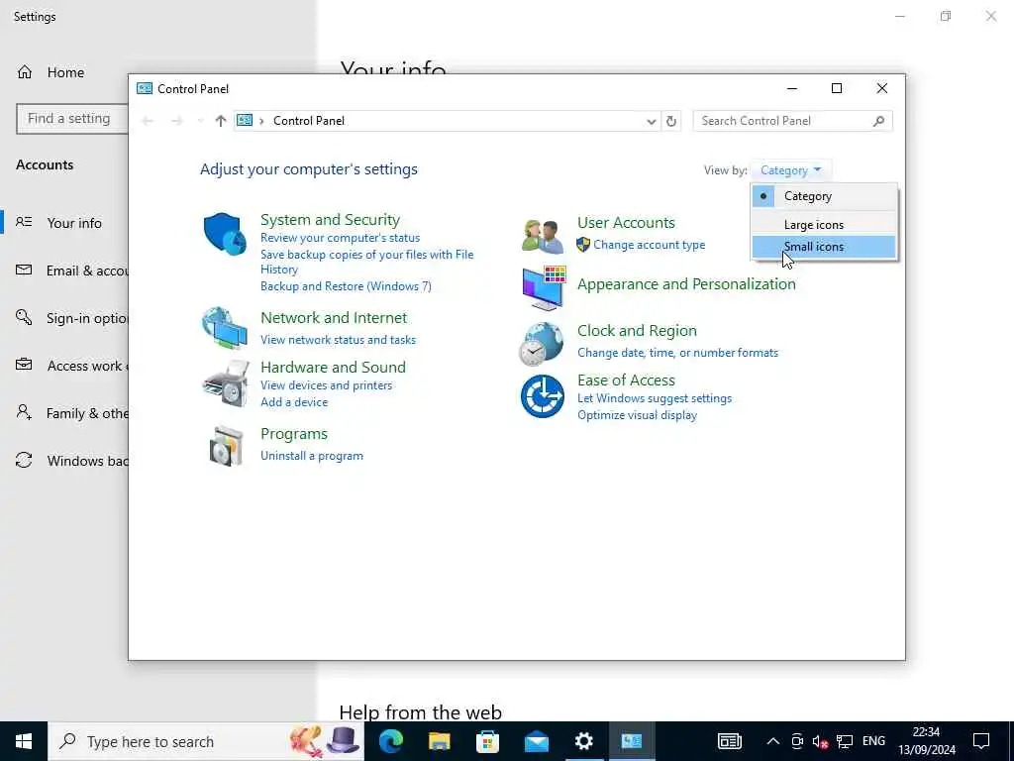Choose Small icons in View by menu
Screen dimensions: 1014x761
click(825, 247)
